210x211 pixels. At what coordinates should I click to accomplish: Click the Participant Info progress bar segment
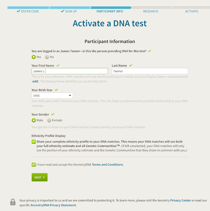pyautogui.click(x=111, y=8)
